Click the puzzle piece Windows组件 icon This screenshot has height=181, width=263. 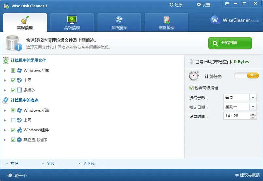[x=19, y=130]
